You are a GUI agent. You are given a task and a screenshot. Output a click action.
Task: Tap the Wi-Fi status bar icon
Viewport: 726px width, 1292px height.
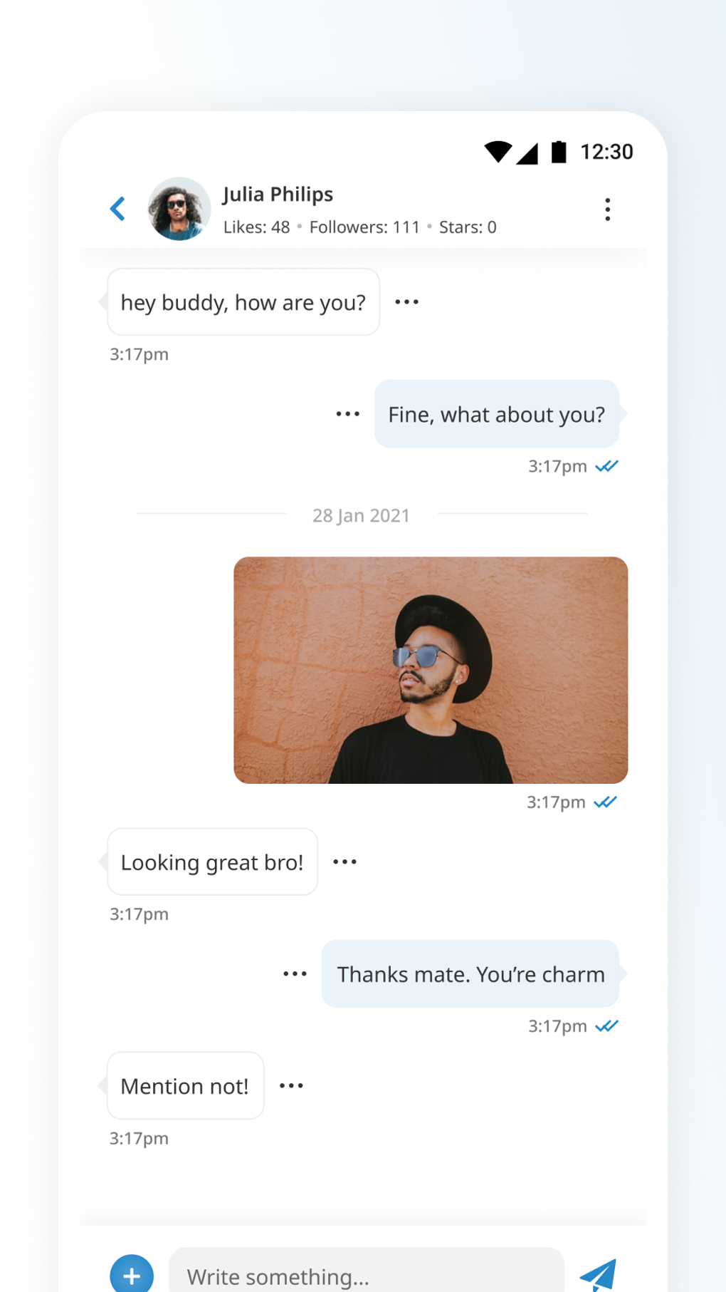click(498, 152)
